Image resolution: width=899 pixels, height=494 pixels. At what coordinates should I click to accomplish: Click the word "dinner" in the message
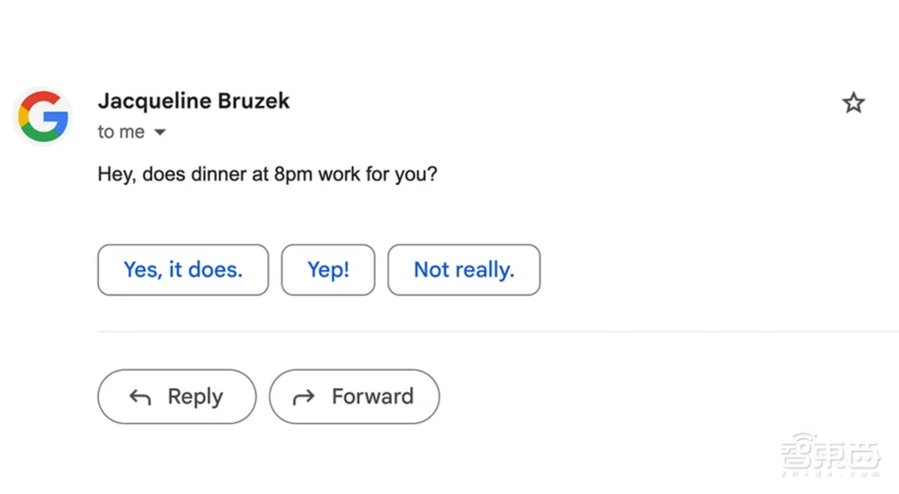[219, 173]
